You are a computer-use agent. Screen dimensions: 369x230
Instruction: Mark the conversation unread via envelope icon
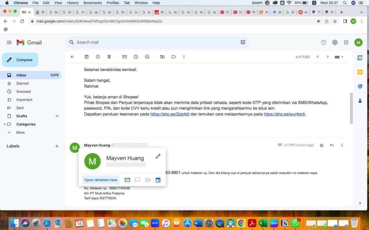click(124, 57)
